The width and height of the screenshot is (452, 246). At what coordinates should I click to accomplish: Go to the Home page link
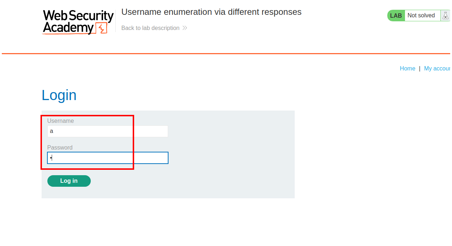tap(408, 69)
